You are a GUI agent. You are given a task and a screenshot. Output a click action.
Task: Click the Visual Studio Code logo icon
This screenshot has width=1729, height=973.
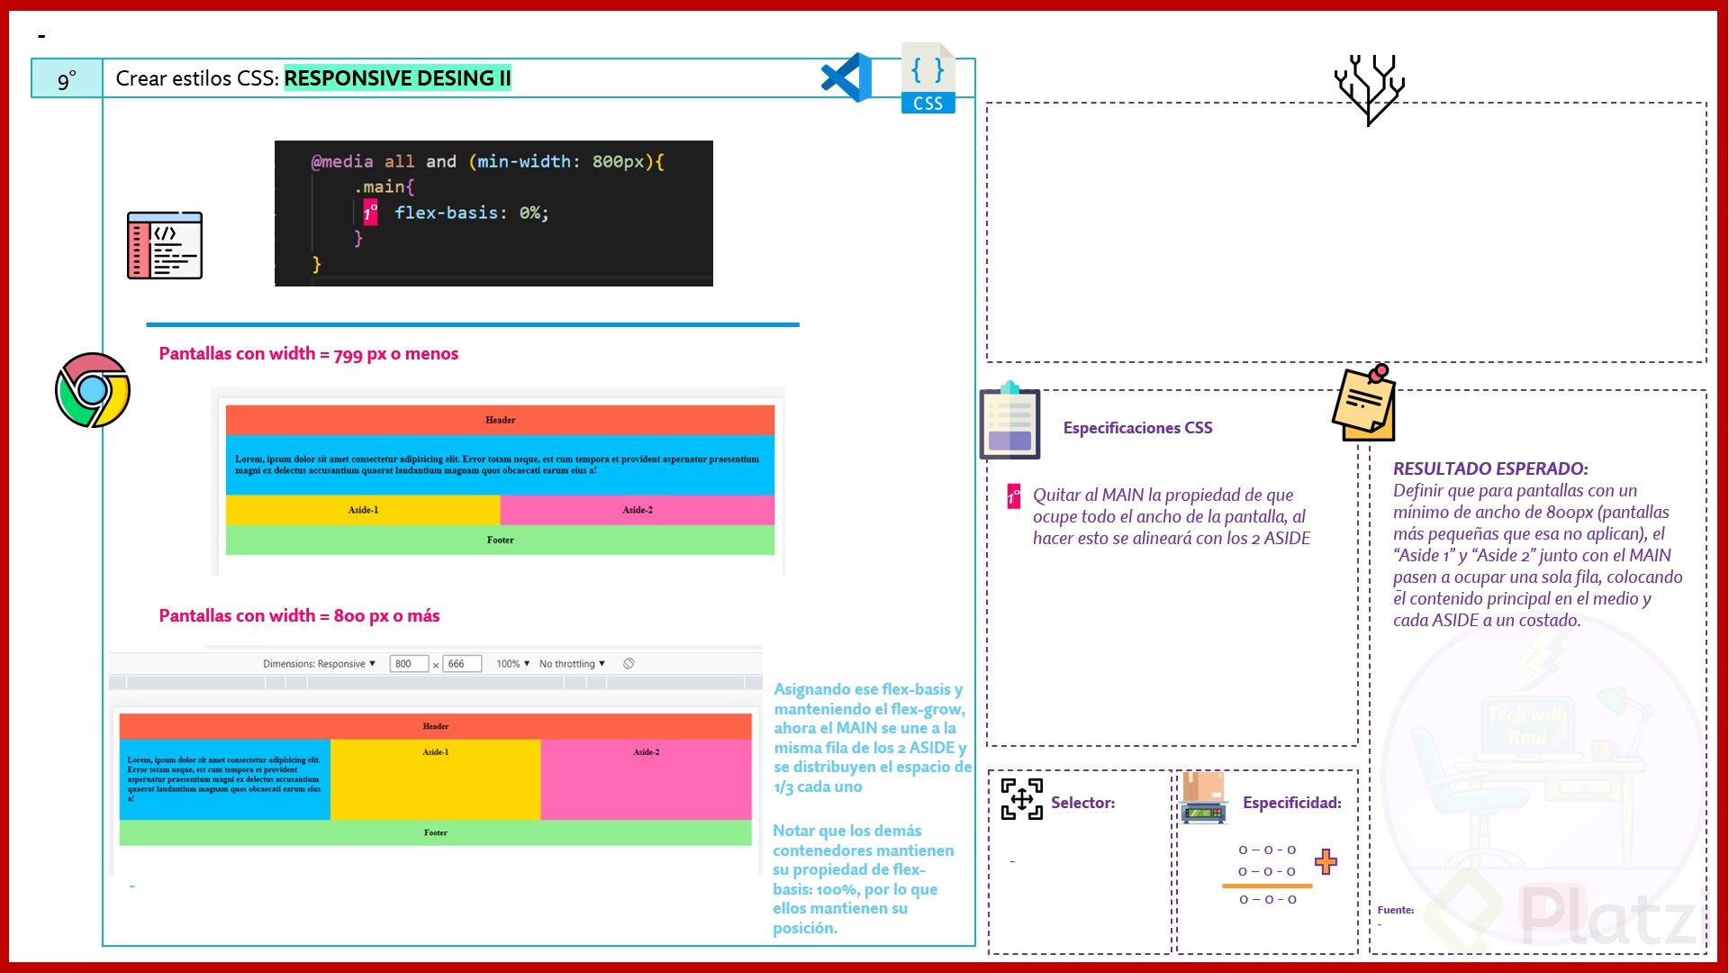[846, 77]
